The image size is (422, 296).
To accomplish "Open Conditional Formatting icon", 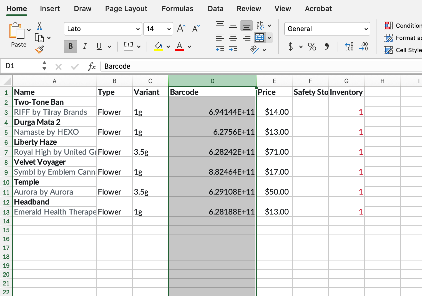I will tap(388, 25).
